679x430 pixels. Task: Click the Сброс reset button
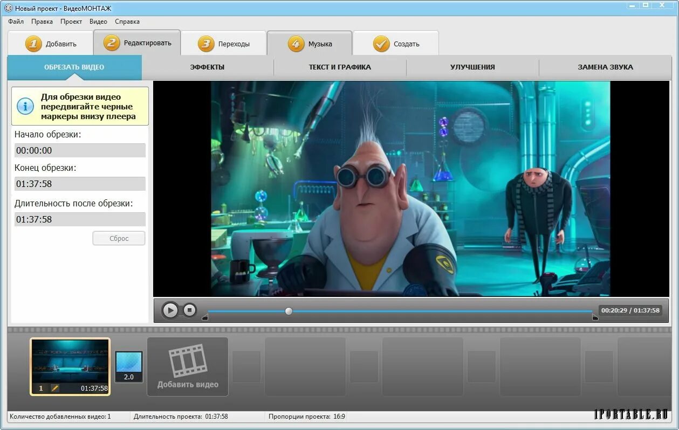click(x=119, y=238)
